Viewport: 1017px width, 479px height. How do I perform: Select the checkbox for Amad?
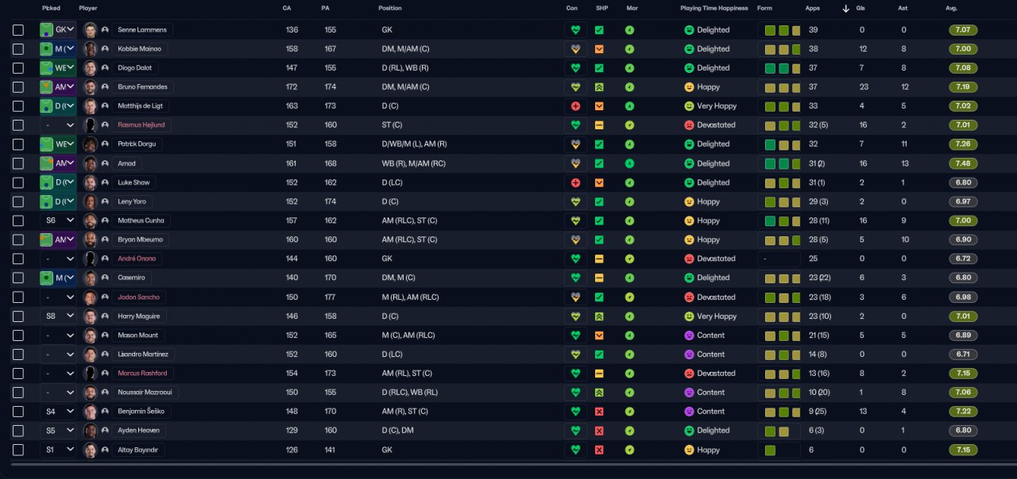[18, 163]
